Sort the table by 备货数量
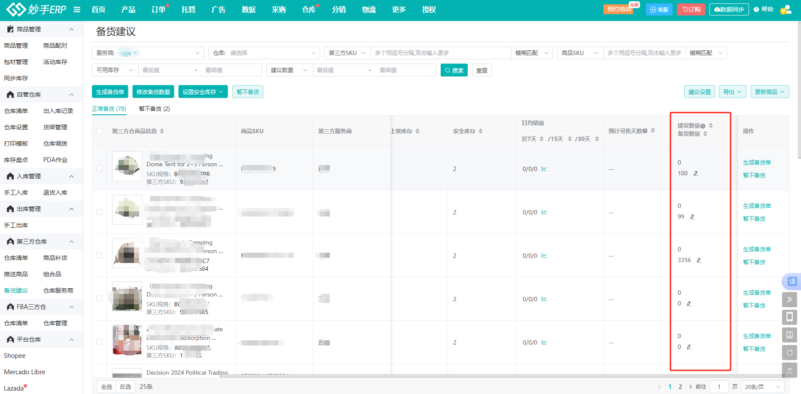This screenshot has height=394, width=801. coord(705,134)
